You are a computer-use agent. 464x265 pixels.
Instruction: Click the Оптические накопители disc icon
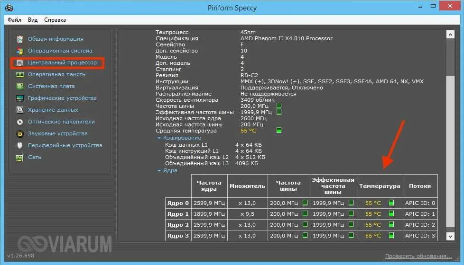[x=20, y=122]
